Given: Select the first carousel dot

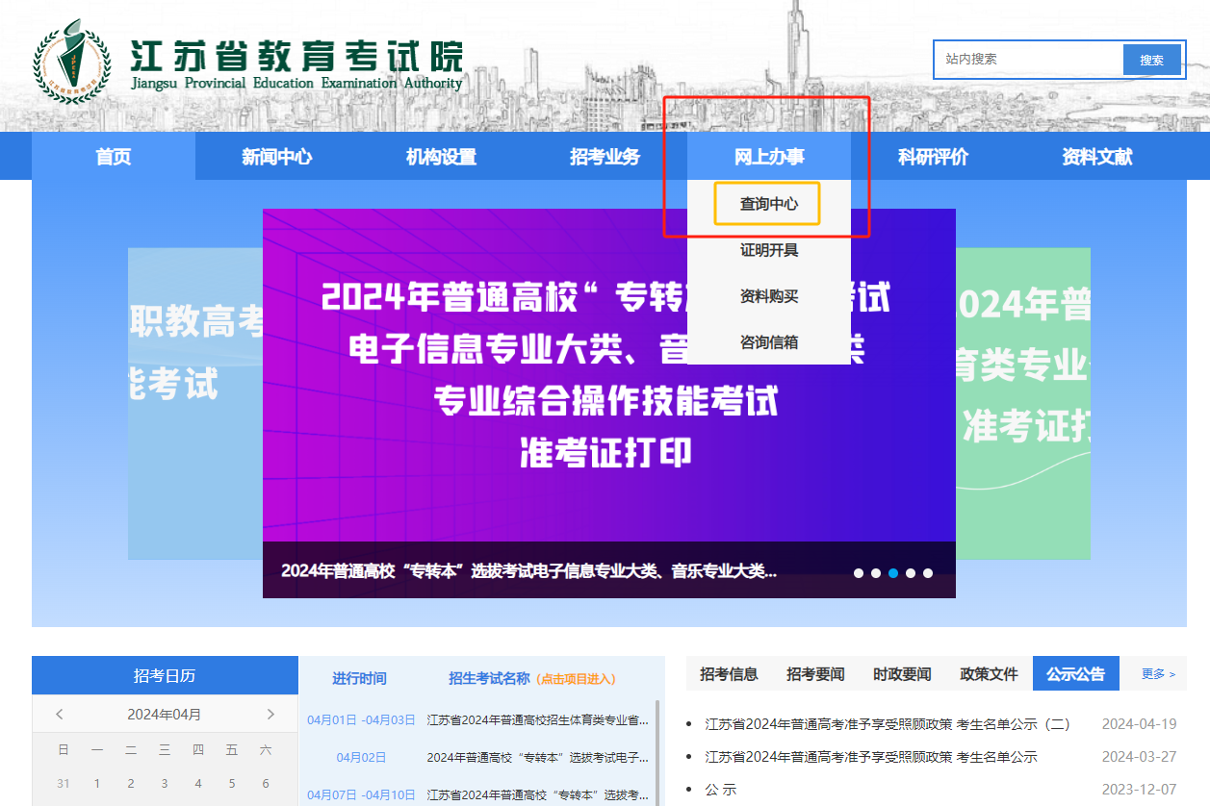Looking at the screenshot, I should [859, 573].
